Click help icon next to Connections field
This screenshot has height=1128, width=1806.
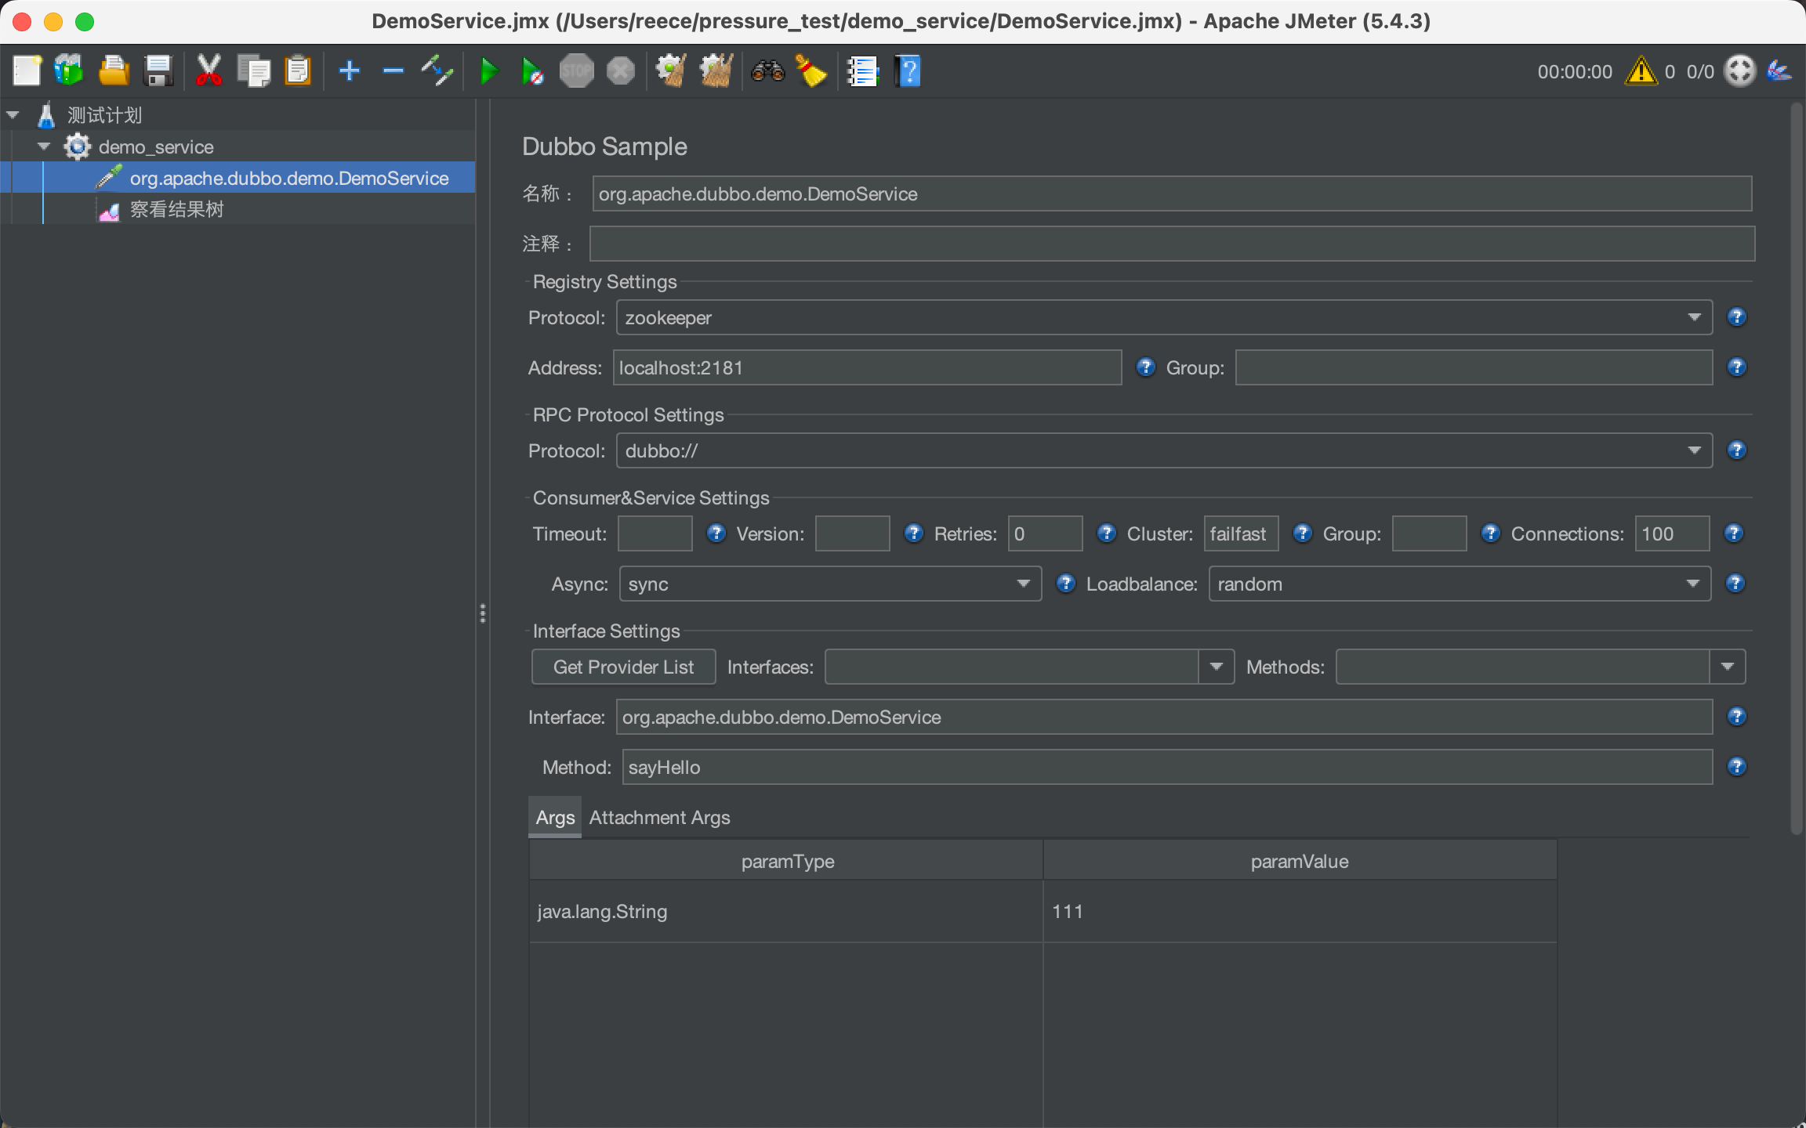[1733, 533]
